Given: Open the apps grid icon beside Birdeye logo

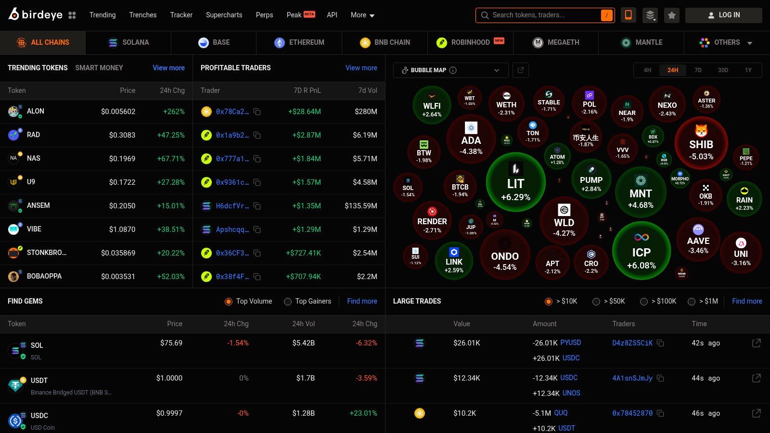Looking at the screenshot, I should 72,15.
